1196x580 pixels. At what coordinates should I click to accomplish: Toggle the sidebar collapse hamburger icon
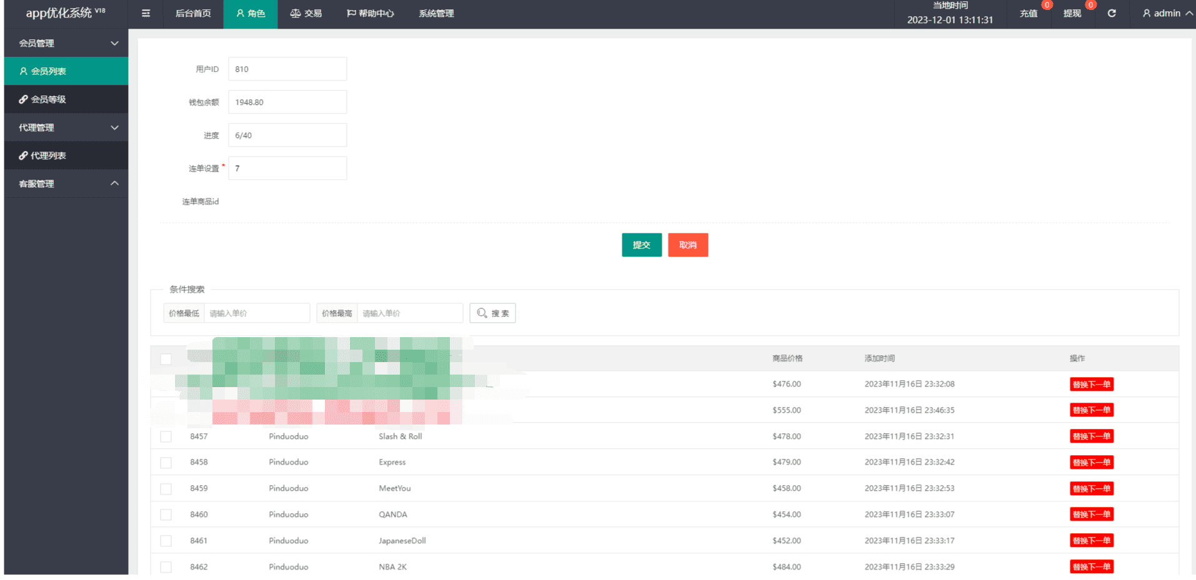[146, 13]
